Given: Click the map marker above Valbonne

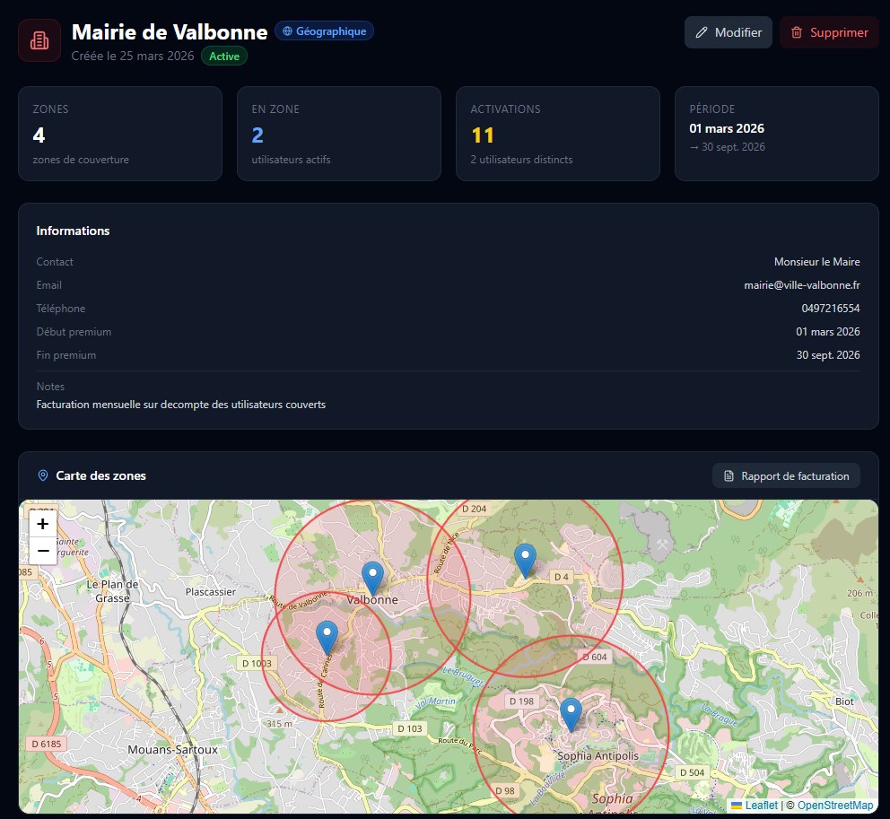Looking at the screenshot, I should click(372, 577).
